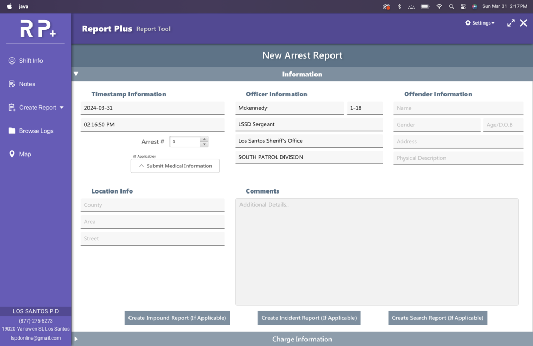Screen dimensions: 533x346
Task: Collapse the Information section triangle
Action: tap(76, 74)
